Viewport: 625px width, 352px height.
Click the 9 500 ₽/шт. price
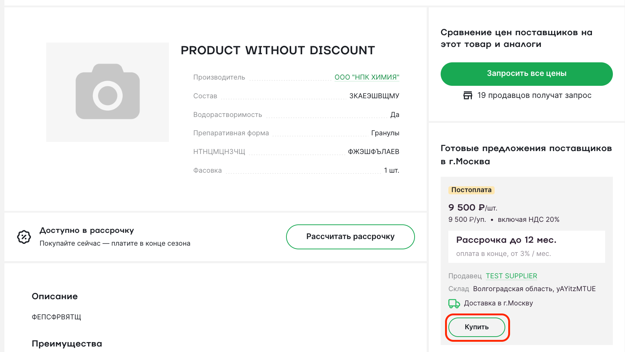pyautogui.click(x=473, y=208)
